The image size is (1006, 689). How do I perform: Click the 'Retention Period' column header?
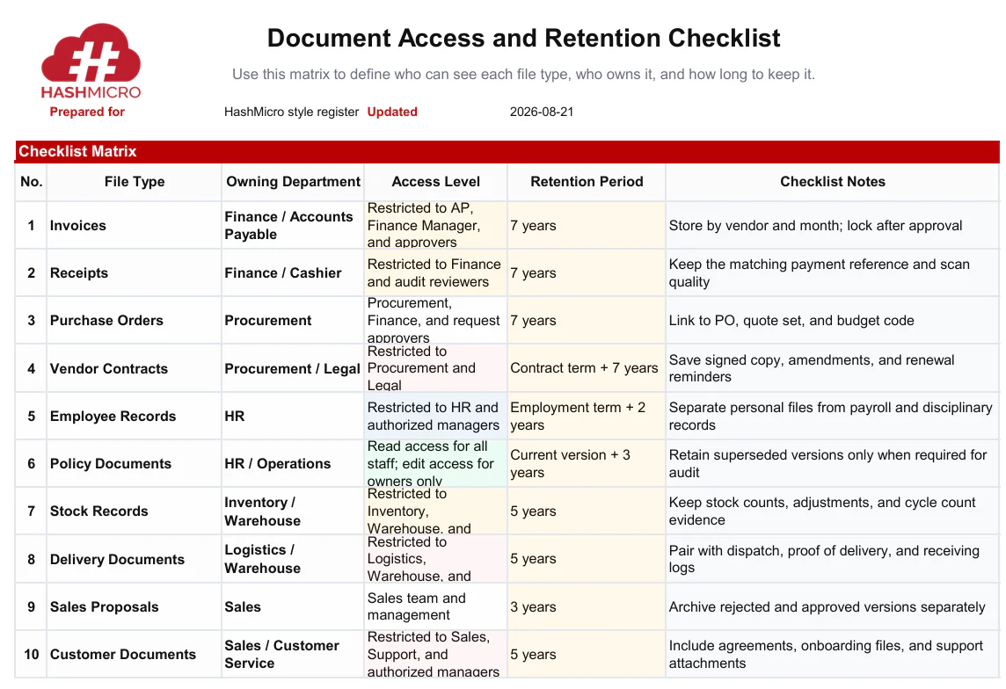click(587, 181)
